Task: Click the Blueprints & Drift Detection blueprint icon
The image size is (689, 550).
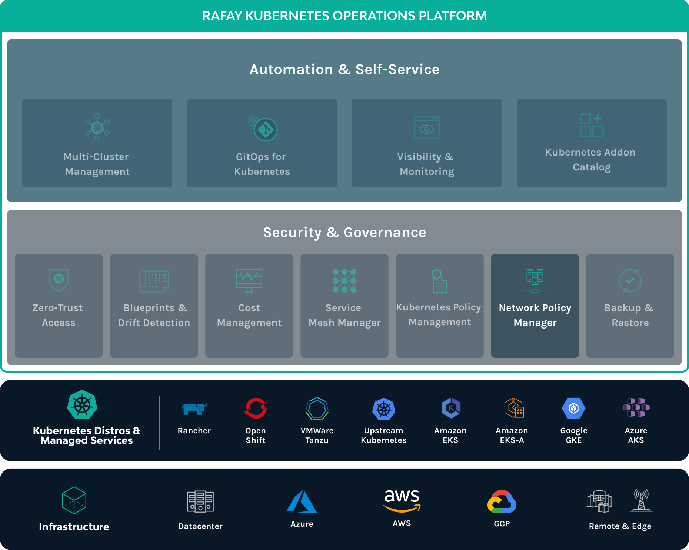Action: click(154, 281)
